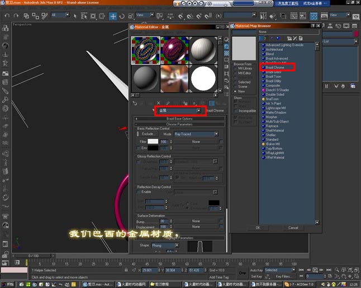Open the Modifier List dropdown
The width and height of the screenshot is (361, 288).
click(x=356, y=41)
